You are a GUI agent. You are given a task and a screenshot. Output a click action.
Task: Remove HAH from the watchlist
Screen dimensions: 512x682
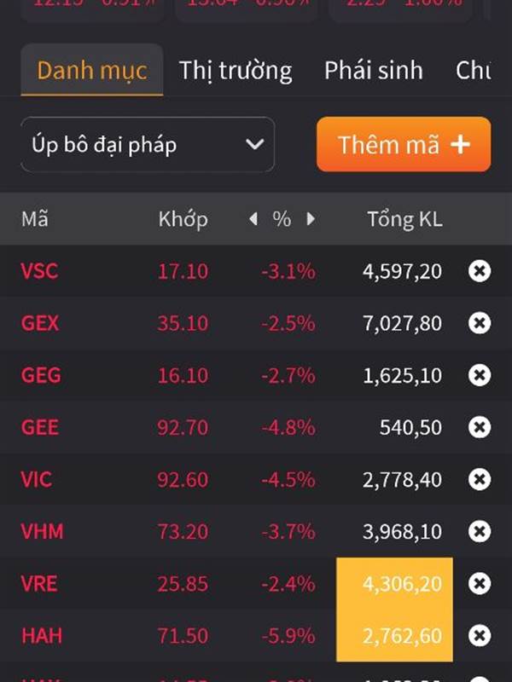coord(480,635)
